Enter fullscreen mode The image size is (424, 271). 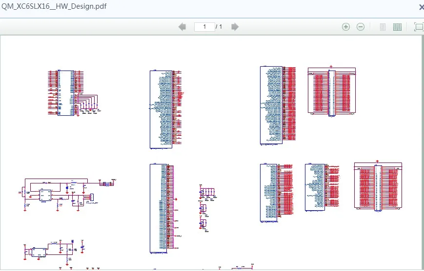click(x=419, y=27)
